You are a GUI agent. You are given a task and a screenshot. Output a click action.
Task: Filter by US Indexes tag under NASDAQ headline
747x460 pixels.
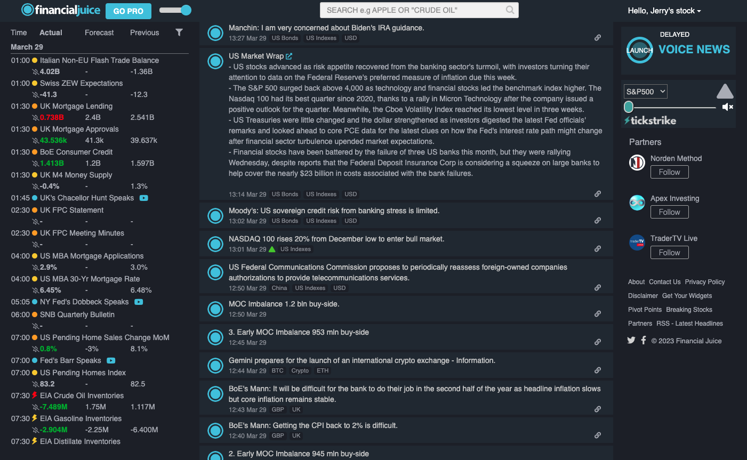295,249
